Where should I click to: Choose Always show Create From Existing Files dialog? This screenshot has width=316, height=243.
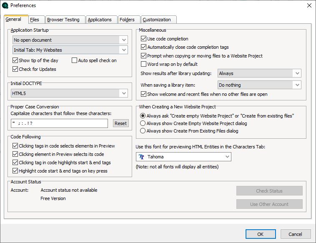(143, 131)
